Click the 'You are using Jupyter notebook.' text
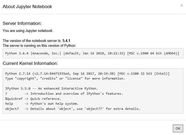Screen dimensions: 186x135 (x=28, y=31)
